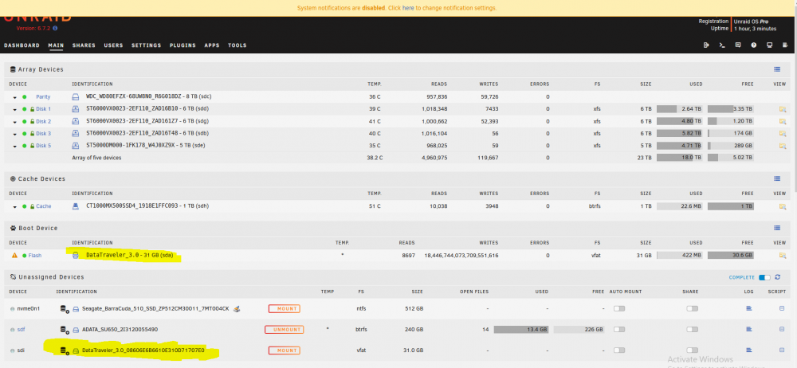Viewport: 797px width, 368px height.
Task: Expand the Parity device dropdown arrow
Action: [14, 97]
